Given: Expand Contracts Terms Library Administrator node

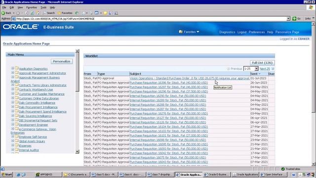Looking at the screenshot, I should (x=12, y=85).
